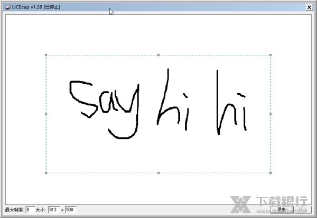This screenshot has width=317, height=218.
Task: Click the 录制 record button
Action: tap(281, 210)
